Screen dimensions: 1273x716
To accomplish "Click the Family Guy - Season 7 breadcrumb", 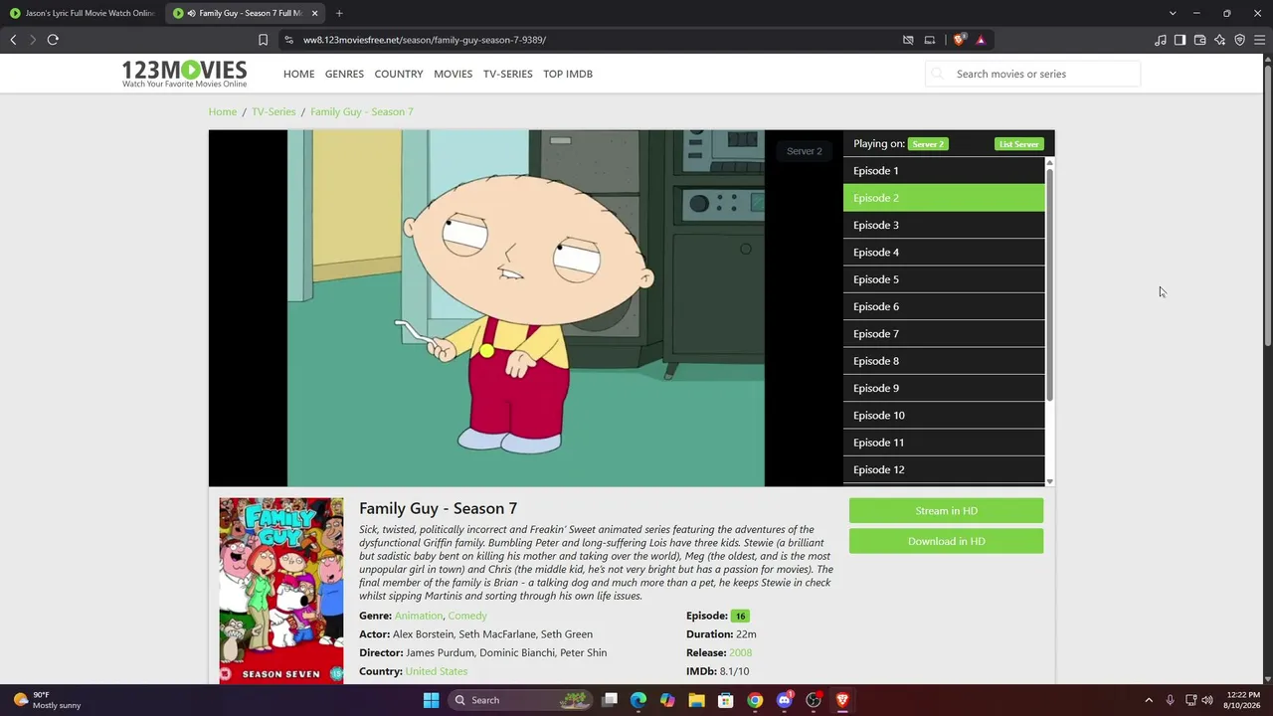I will coord(362,111).
